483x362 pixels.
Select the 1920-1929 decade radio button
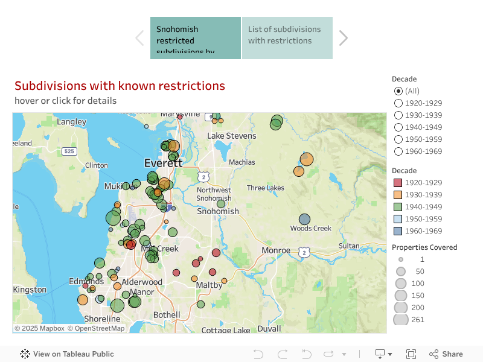[x=398, y=103]
